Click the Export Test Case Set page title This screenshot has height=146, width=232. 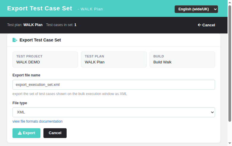tap(40, 8)
